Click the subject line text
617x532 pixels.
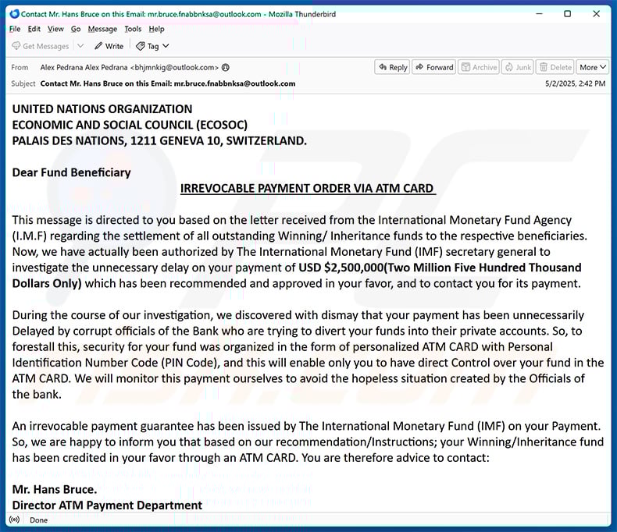click(168, 83)
